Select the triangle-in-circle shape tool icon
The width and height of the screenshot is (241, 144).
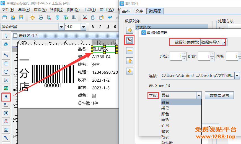pos(6,121)
